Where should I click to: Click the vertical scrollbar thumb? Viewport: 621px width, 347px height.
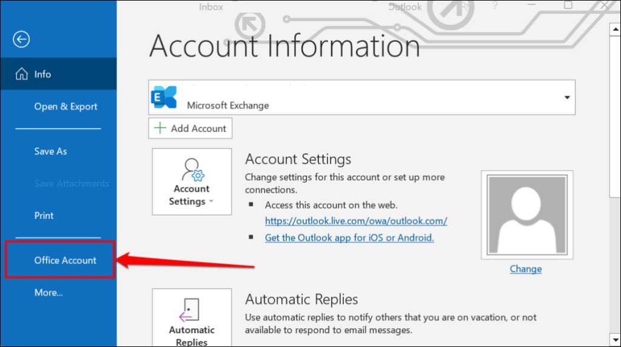(x=615, y=116)
